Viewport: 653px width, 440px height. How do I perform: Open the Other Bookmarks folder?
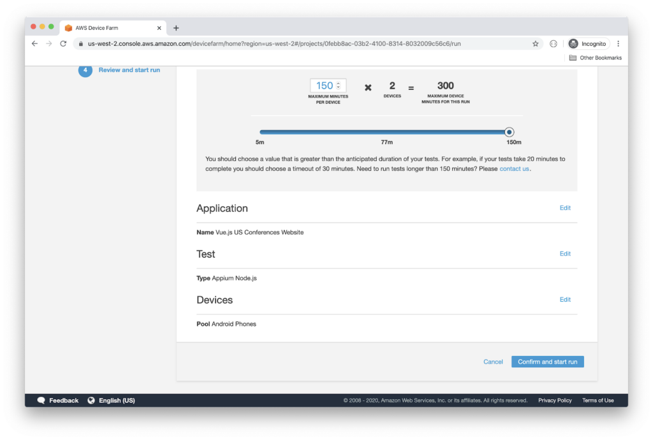595,57
